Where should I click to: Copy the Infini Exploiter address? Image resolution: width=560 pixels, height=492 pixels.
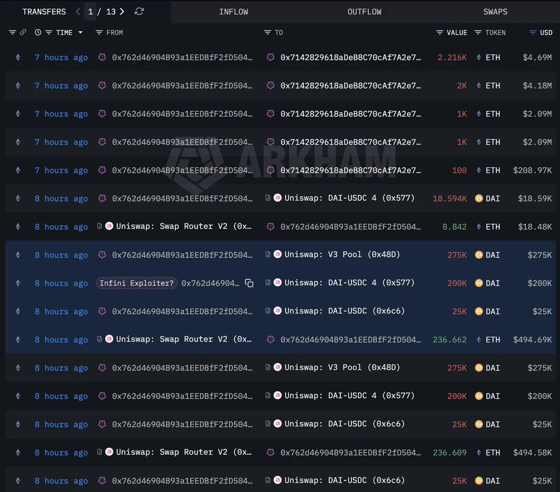pyautogui.click(x=249, y=283)
